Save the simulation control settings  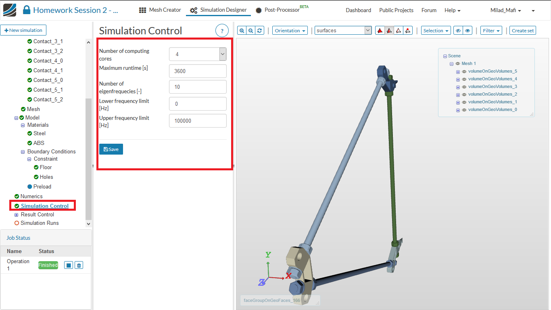pyautogui.click(x=111, y=149)
